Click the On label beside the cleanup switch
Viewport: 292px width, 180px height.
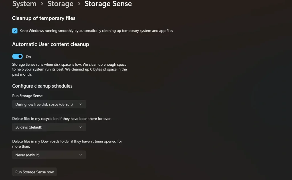click(x=28, y=57)
